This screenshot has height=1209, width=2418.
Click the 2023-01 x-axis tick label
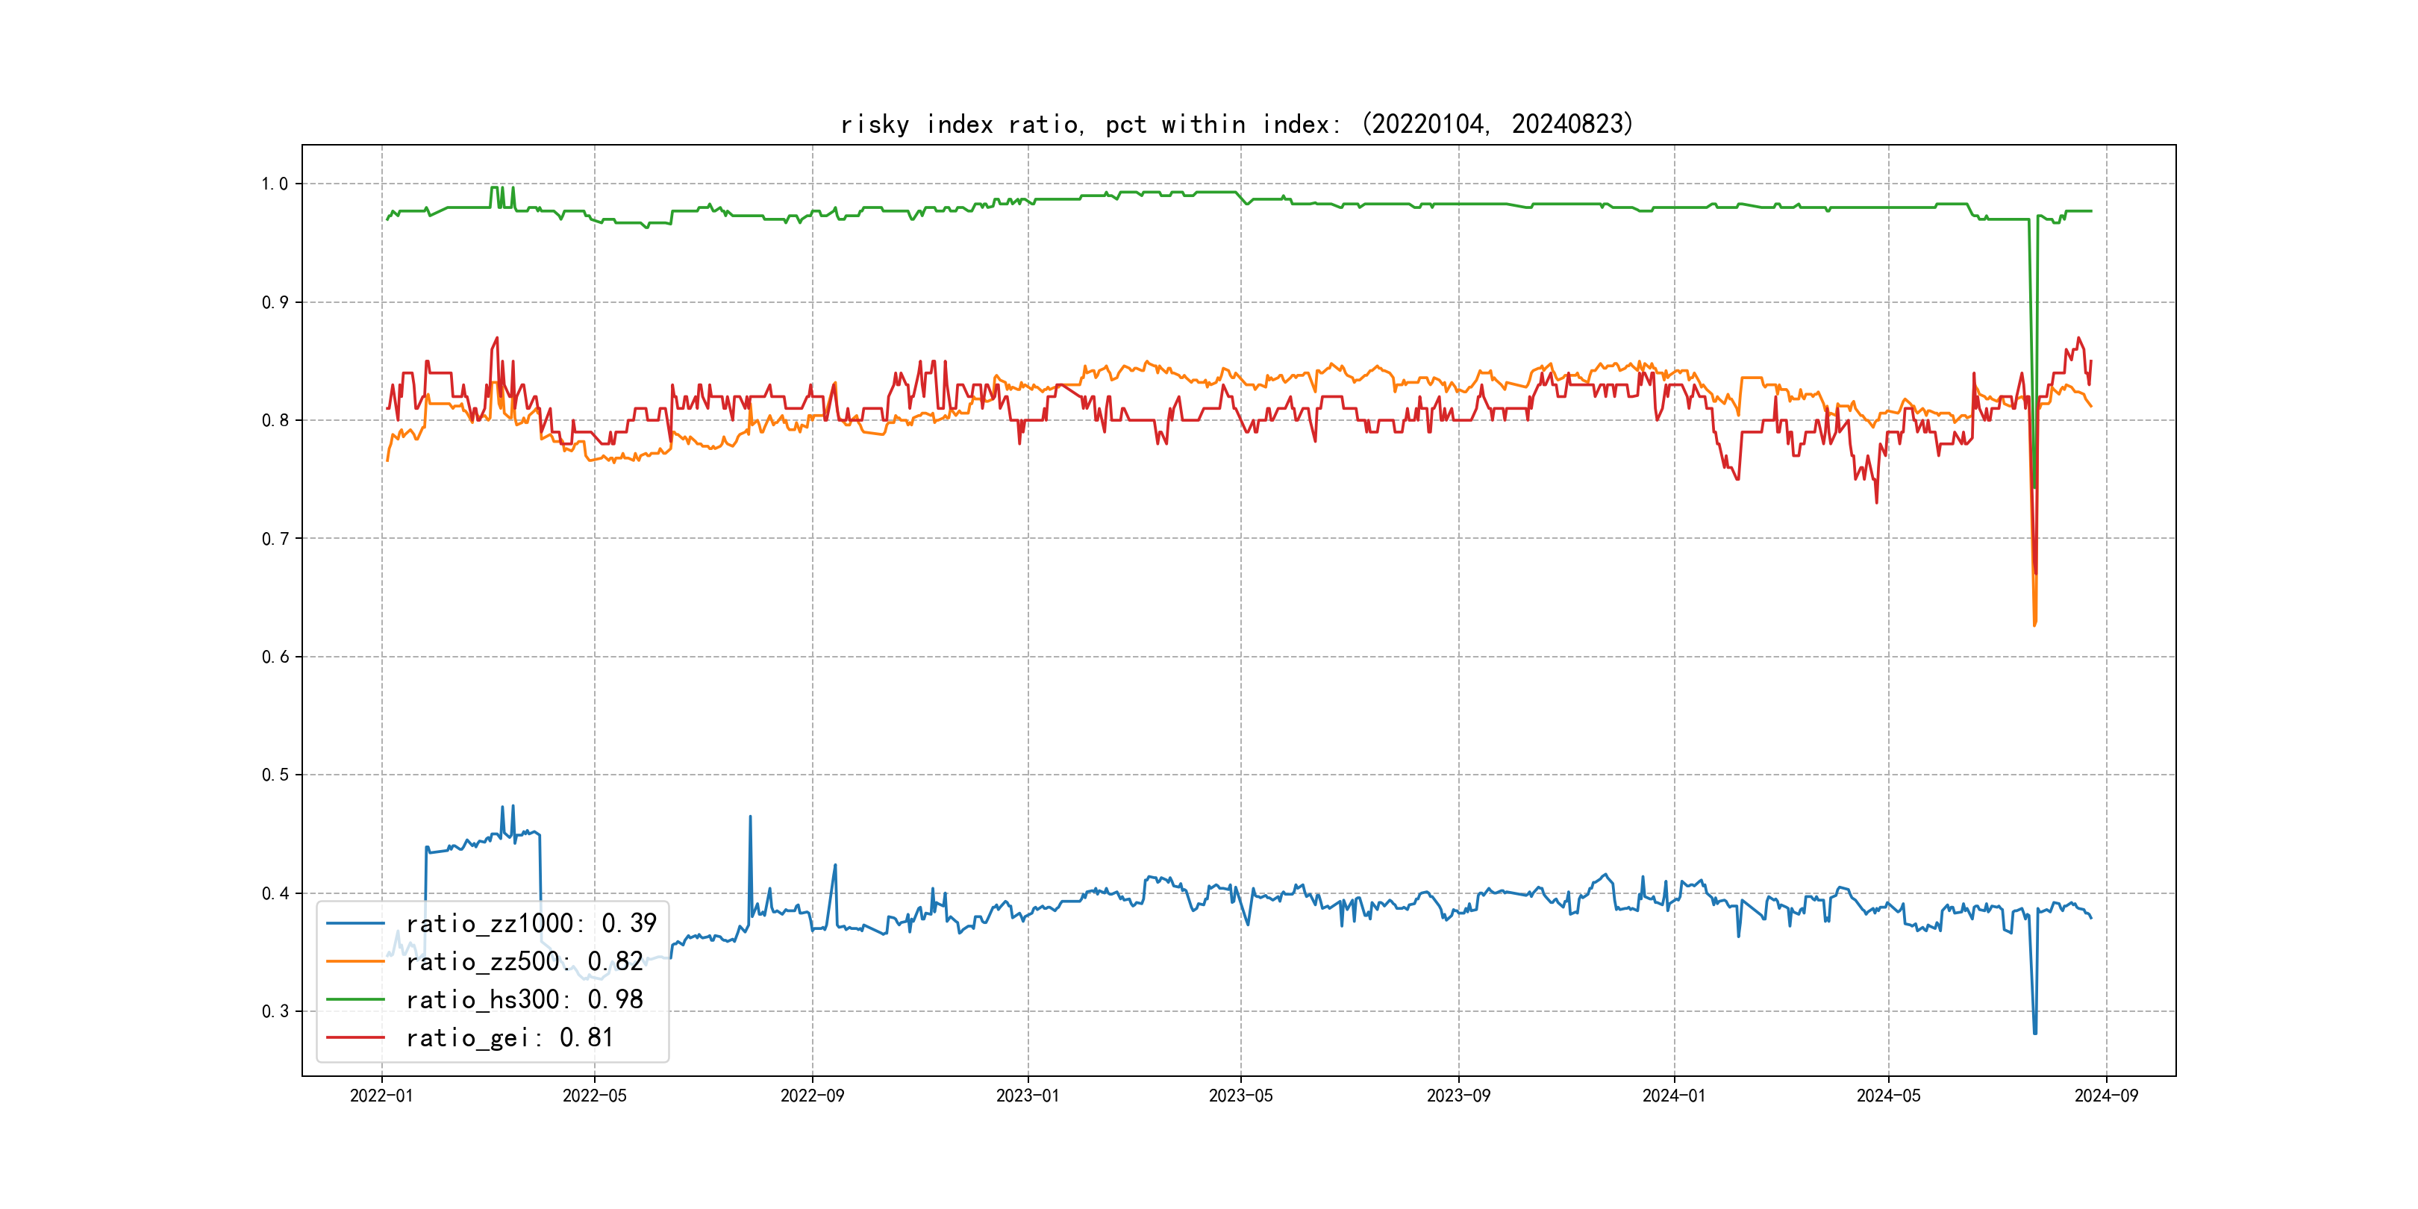click(x=1027, y=1096)
